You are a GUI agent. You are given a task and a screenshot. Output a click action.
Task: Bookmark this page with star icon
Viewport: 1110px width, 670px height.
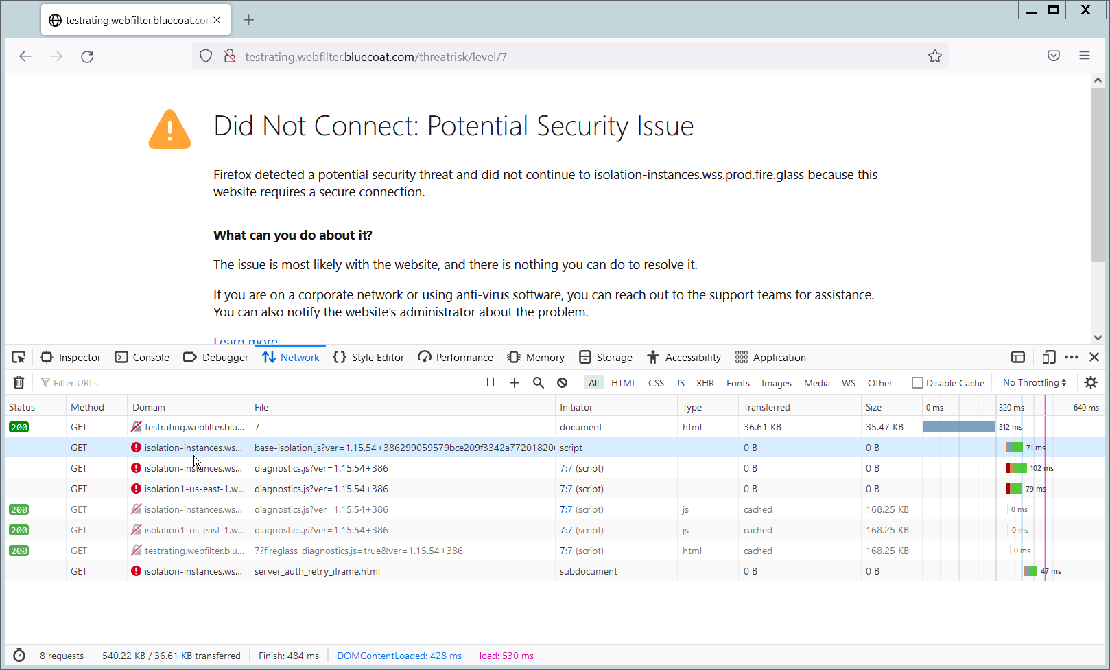pyautogui.click(x=934, y=56)
